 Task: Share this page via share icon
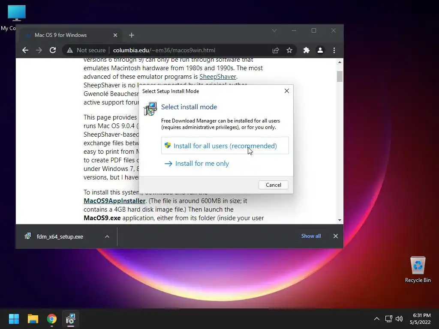276,51
